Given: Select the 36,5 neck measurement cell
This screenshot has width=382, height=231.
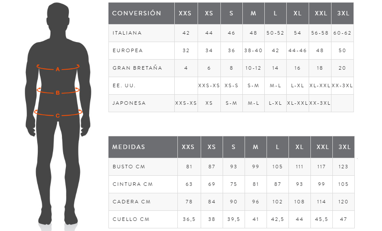Looking at the screenshot, I should 189,219.
